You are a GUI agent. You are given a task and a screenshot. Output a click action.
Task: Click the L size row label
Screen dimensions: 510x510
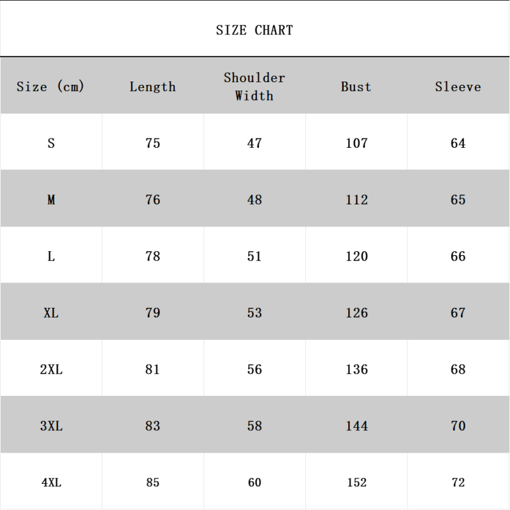click(51, 256)
